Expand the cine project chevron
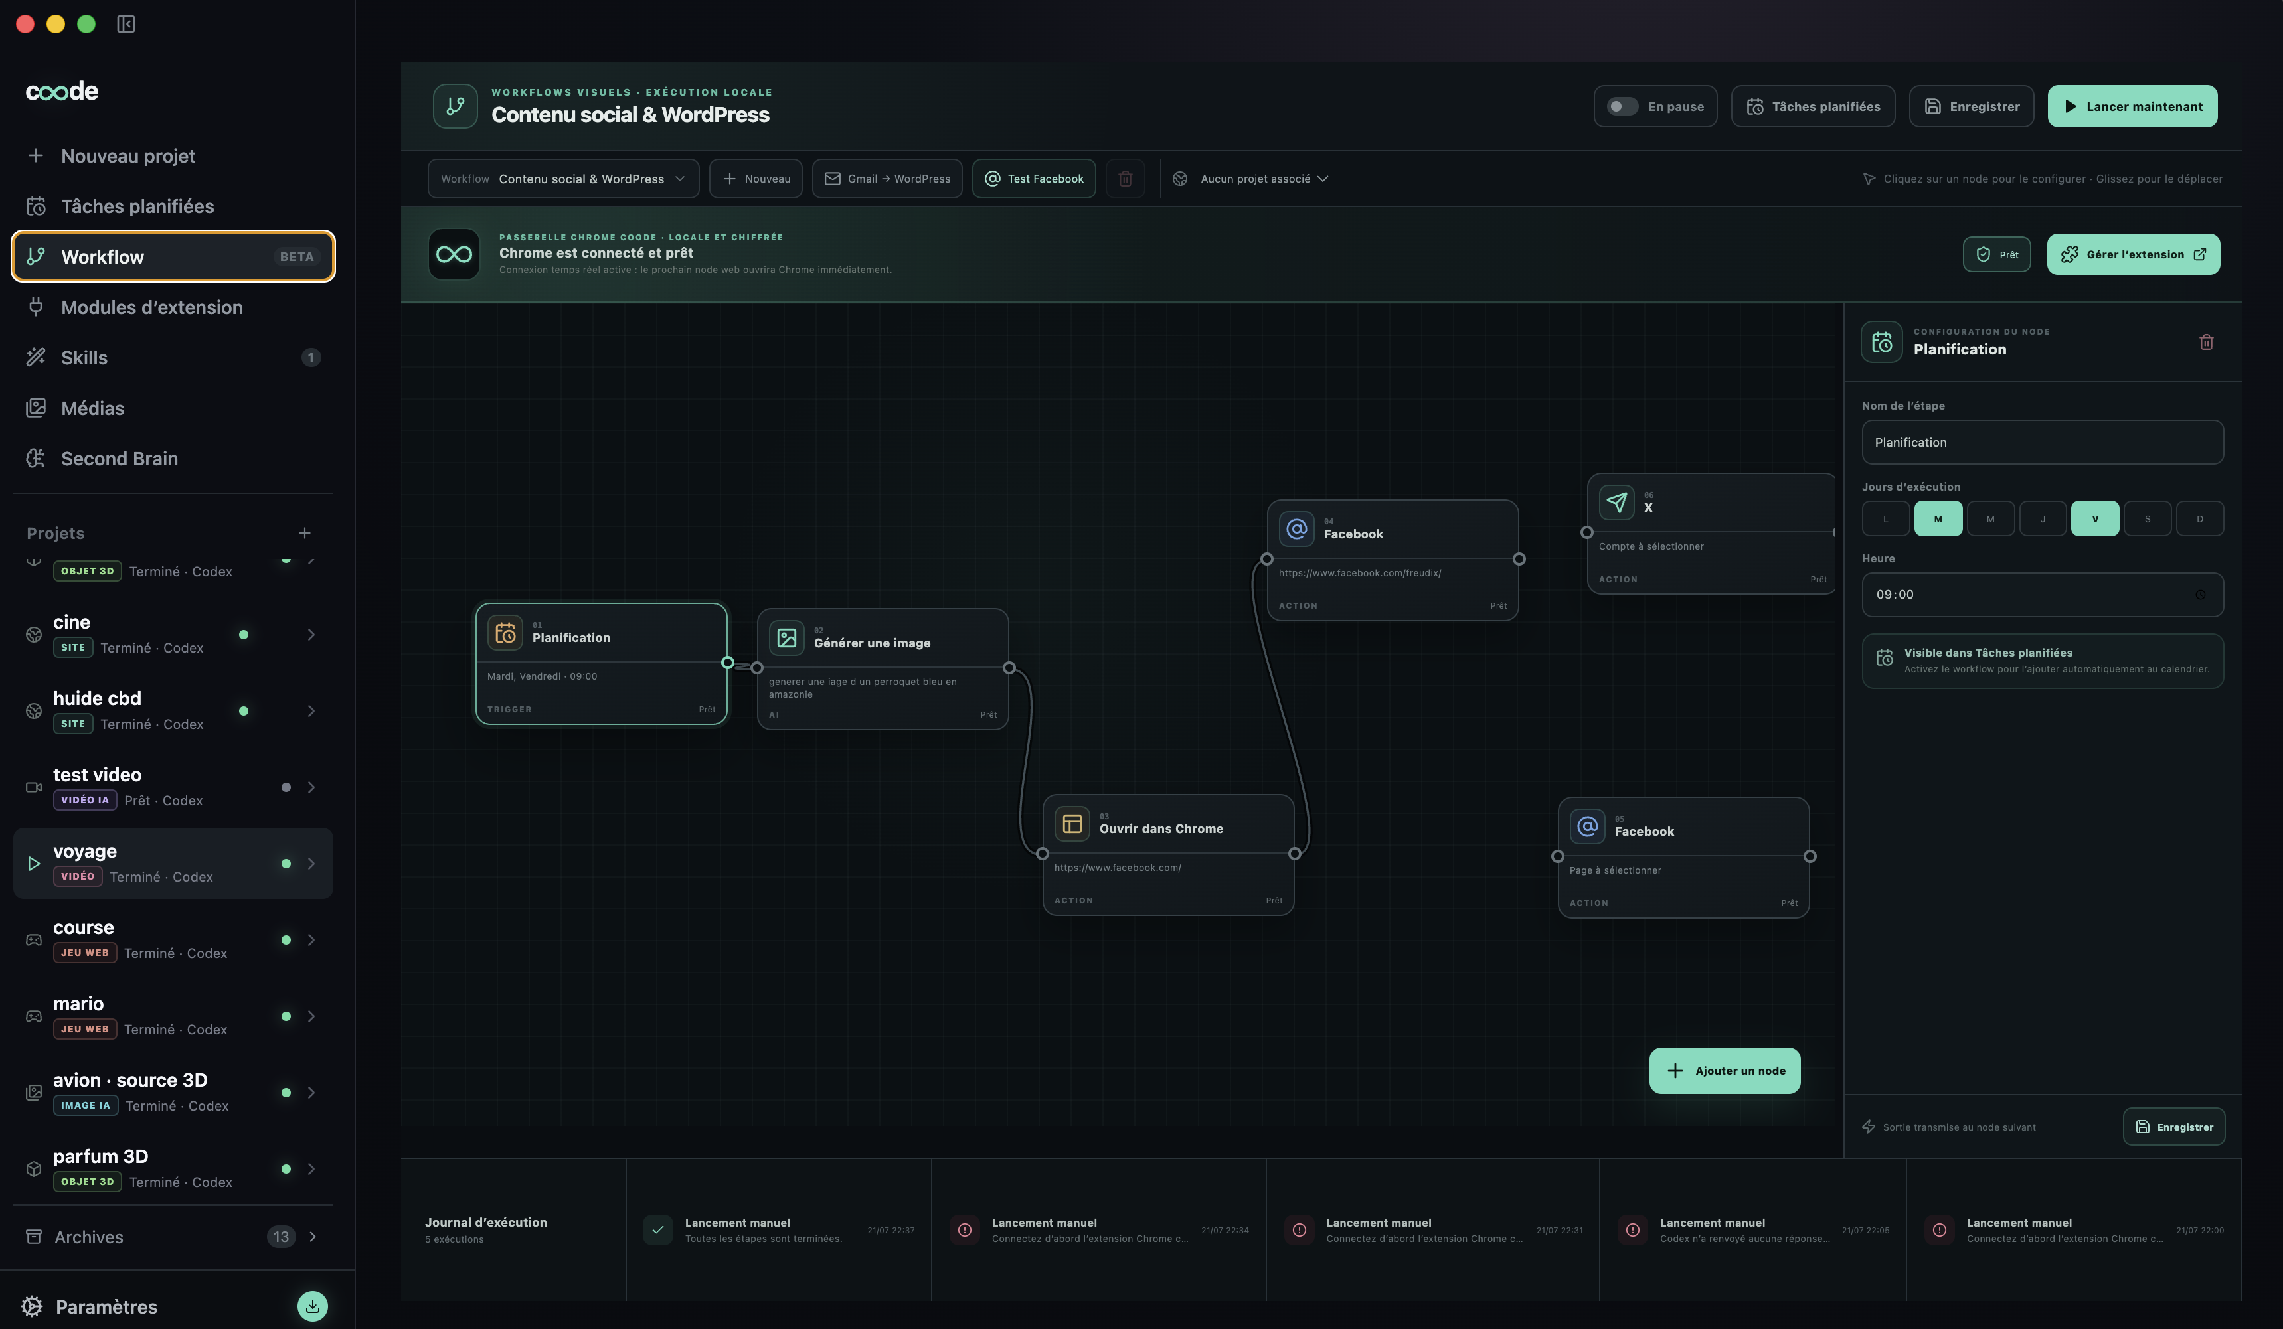The image size is (2283, 1329). pos(311,634)
